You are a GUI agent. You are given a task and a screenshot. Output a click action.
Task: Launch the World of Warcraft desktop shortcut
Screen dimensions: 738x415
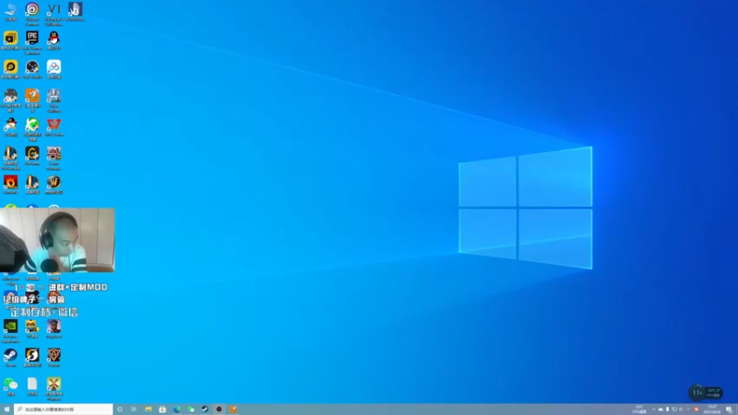(54, 184)
